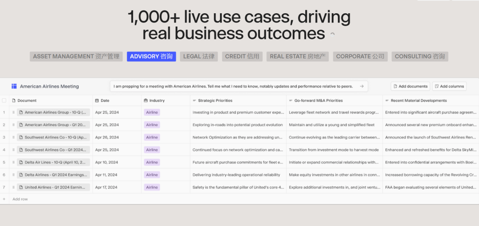The width and height of the screenshot is (479, 226).
Task: Click the Industry header icon
Action: pos(146,100)
